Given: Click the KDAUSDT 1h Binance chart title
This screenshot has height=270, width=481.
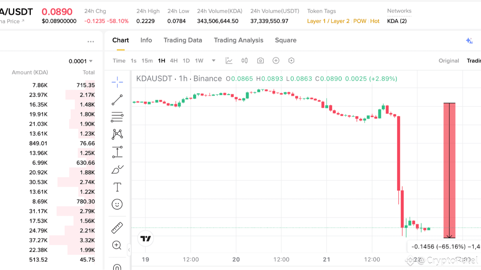Looking at the screenshot, I should [179, 78].
